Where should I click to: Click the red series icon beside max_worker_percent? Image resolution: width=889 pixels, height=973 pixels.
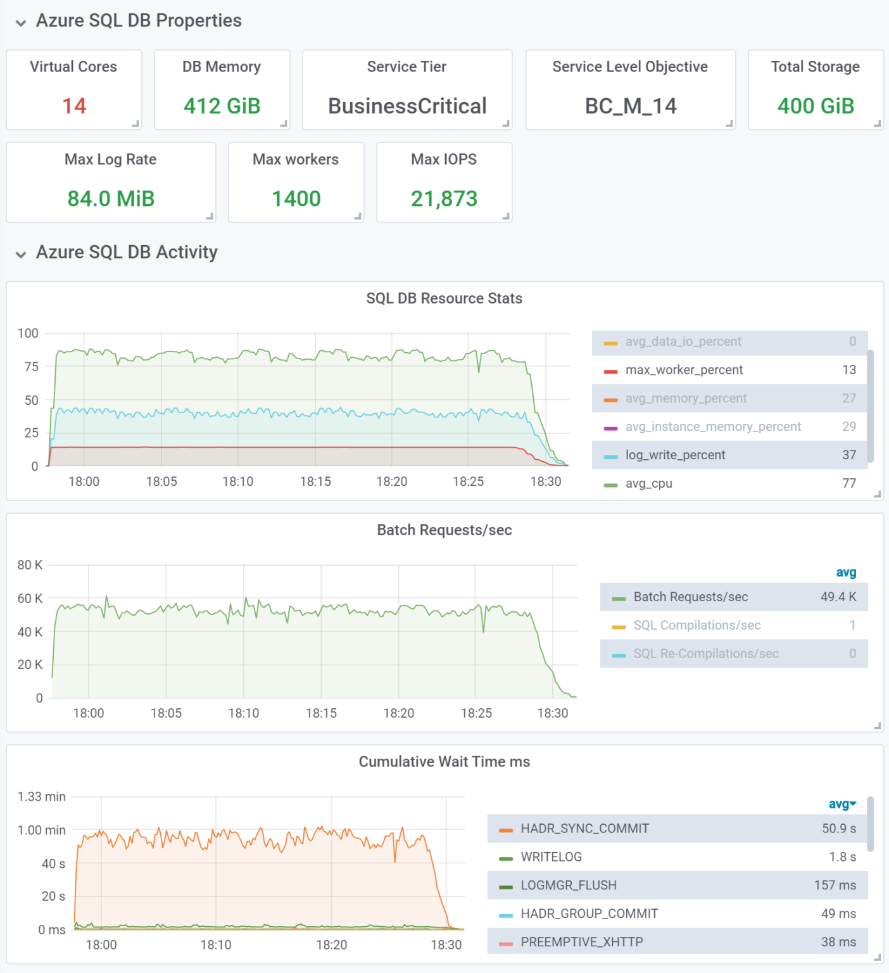point(610,370)
